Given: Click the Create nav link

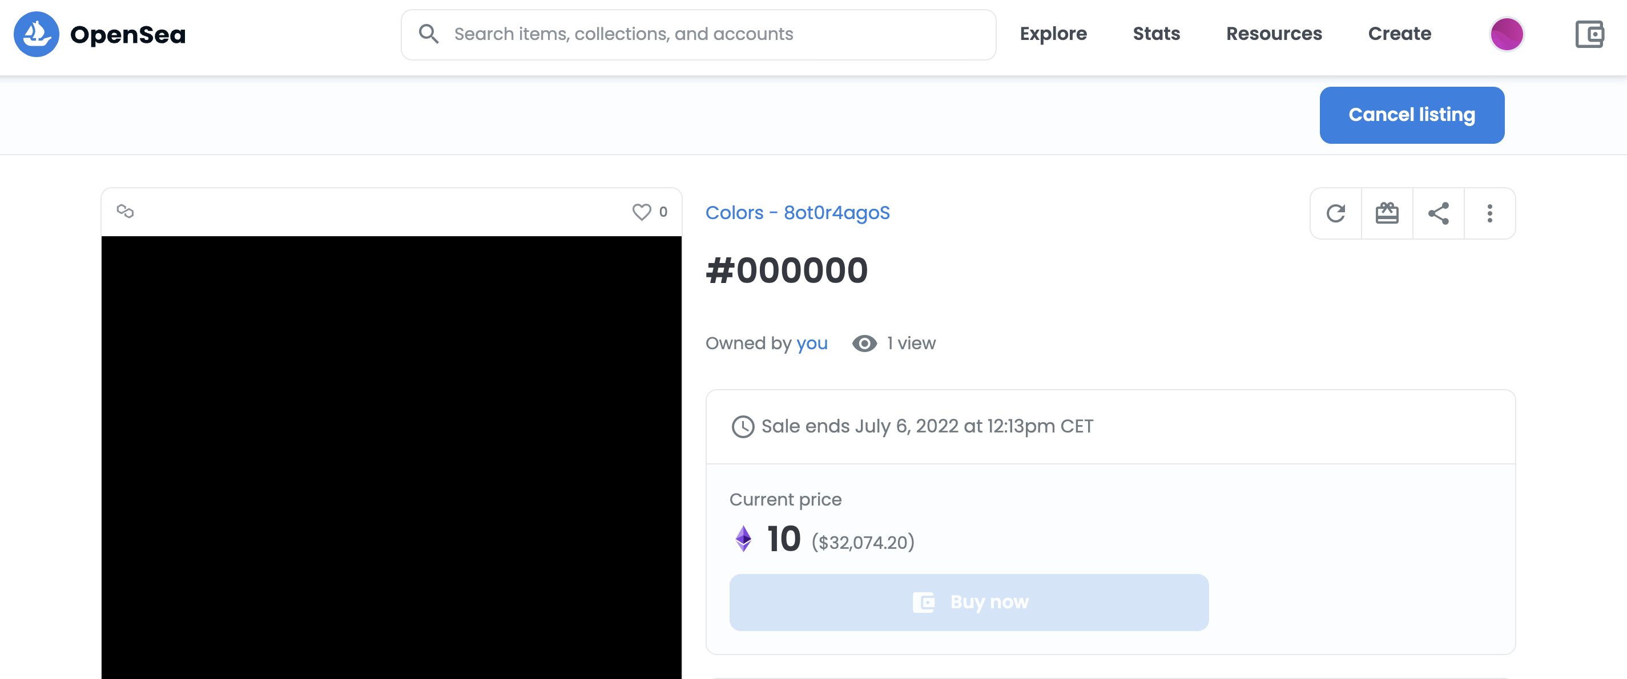Looking at the screenshot, I should [x=1399, y=34].
